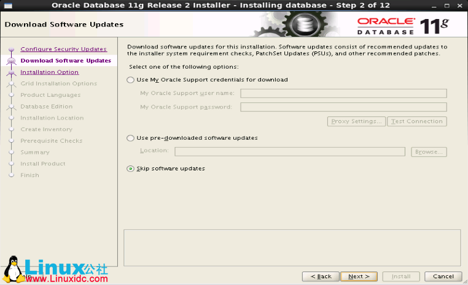Viewport: 468px width, 285px height.
Task: Minimize the installer window
Action: [434, 6]
